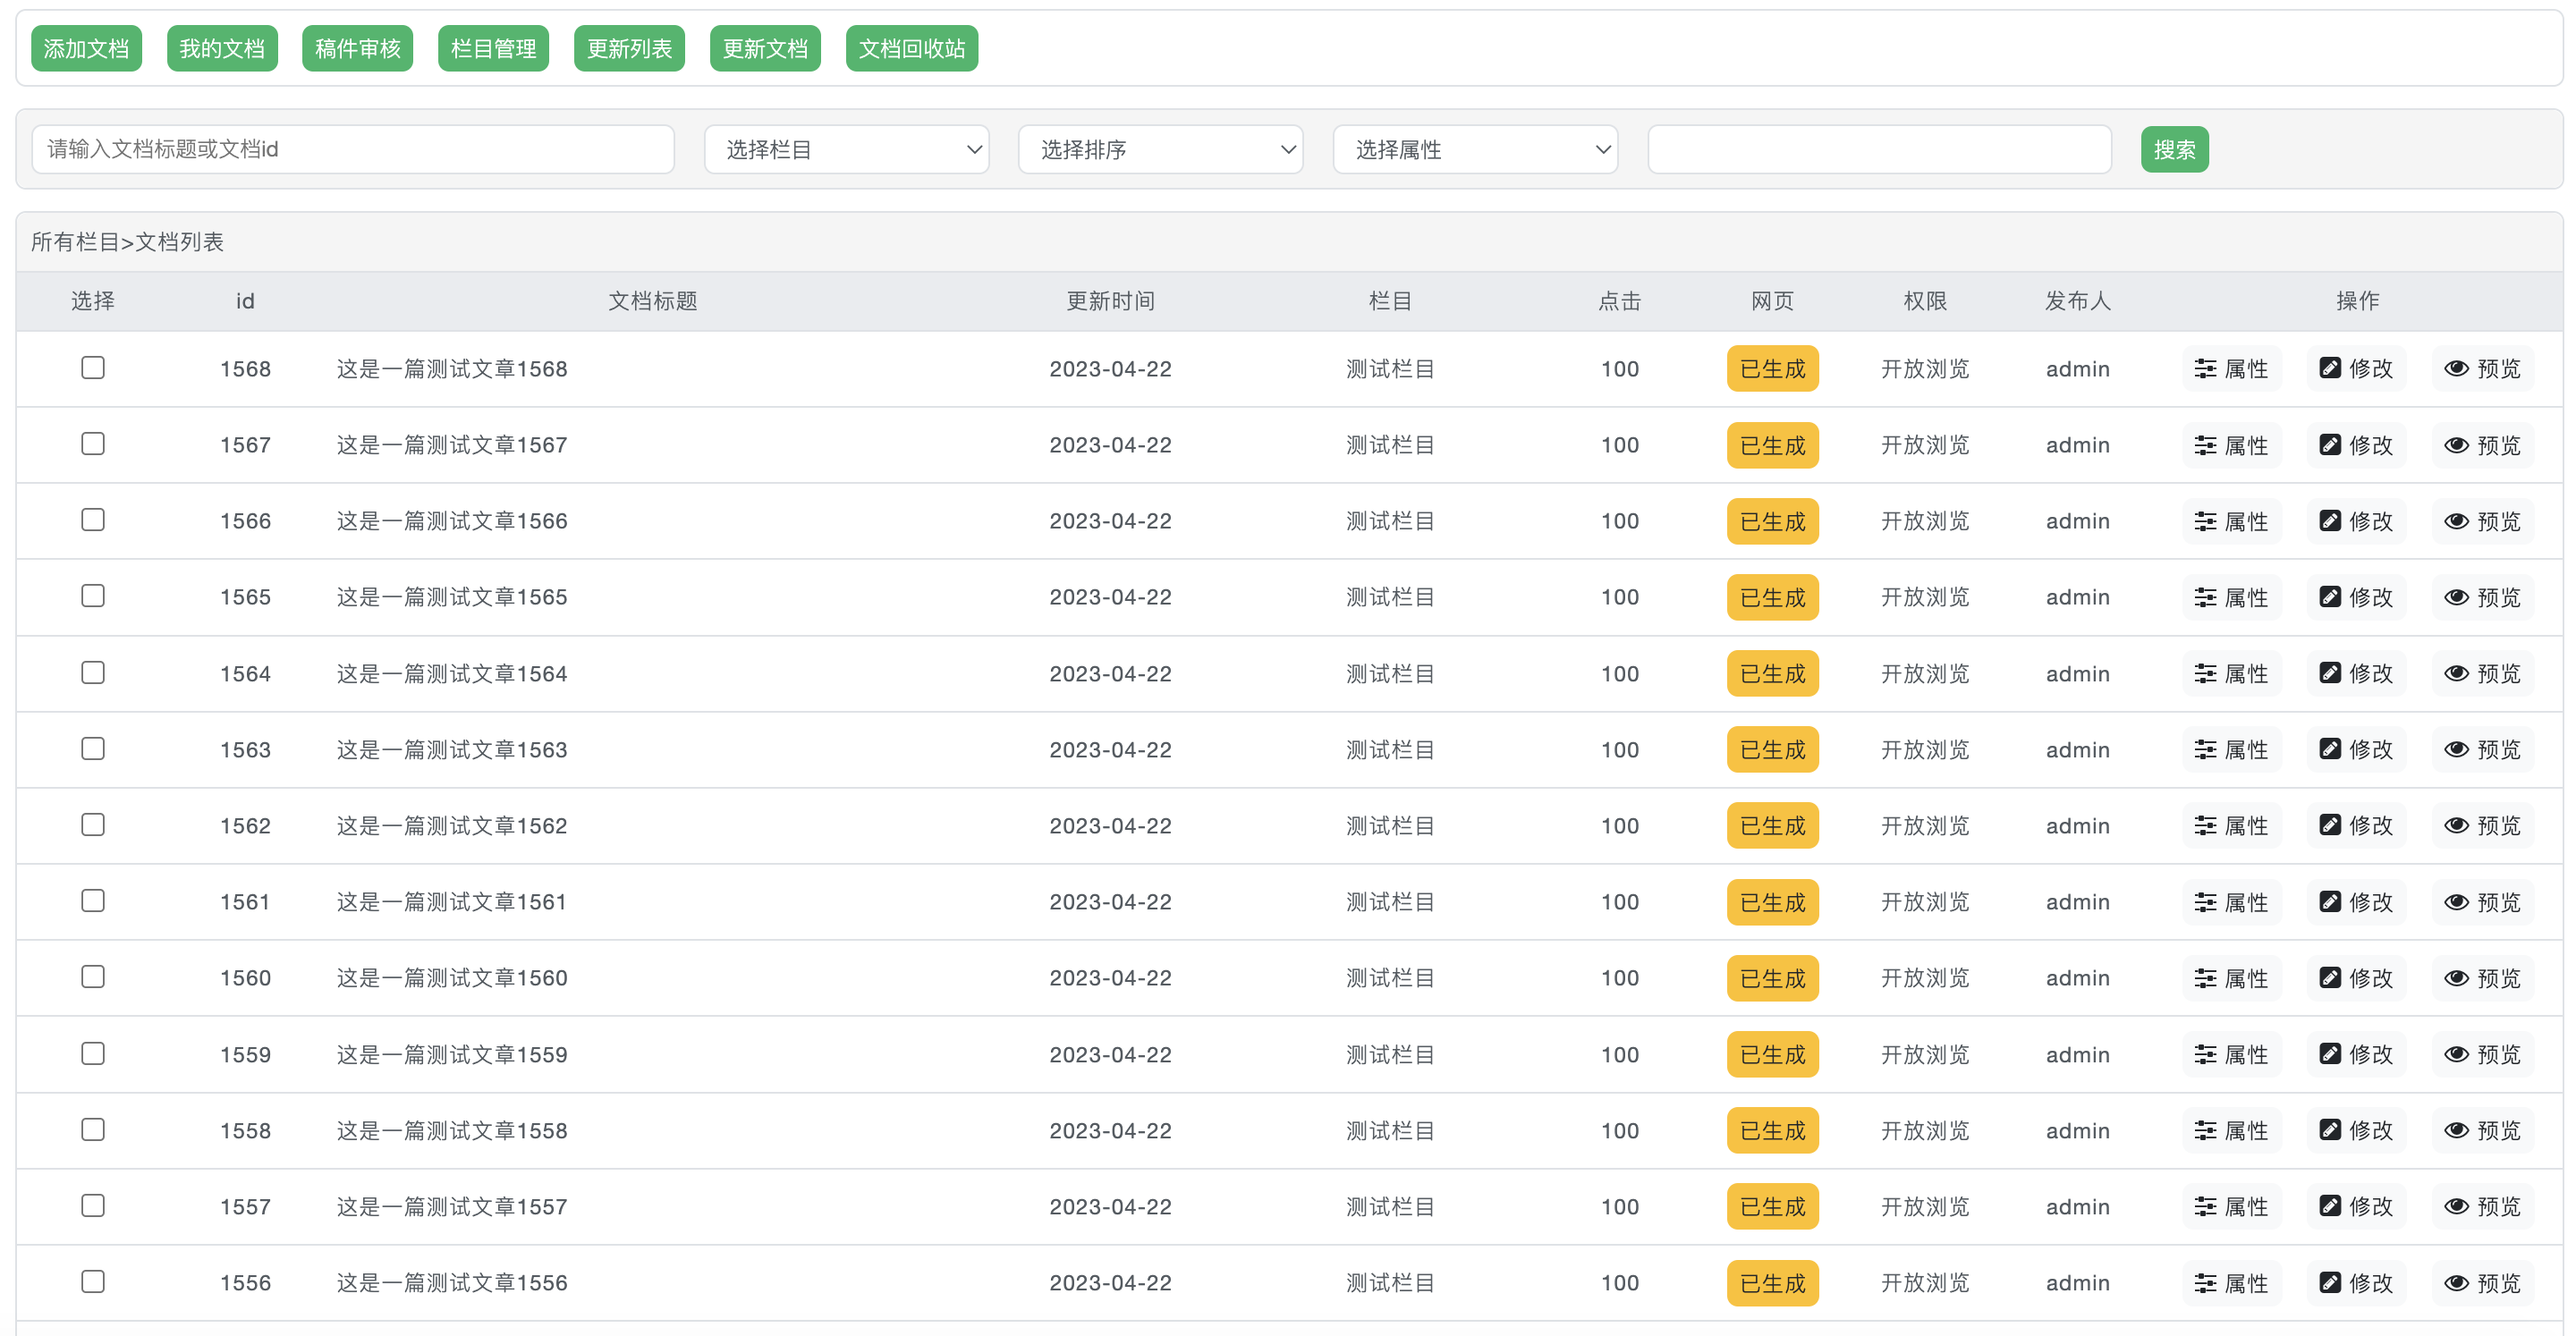Tick the checkbox for article 1568

pos(93,368)
